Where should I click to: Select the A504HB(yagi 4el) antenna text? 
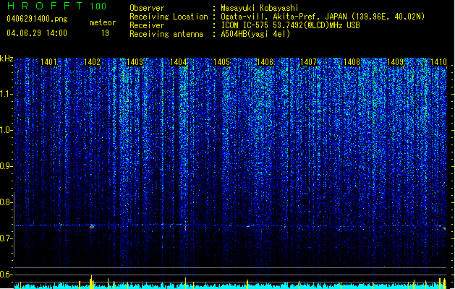[x=255, y=34]
